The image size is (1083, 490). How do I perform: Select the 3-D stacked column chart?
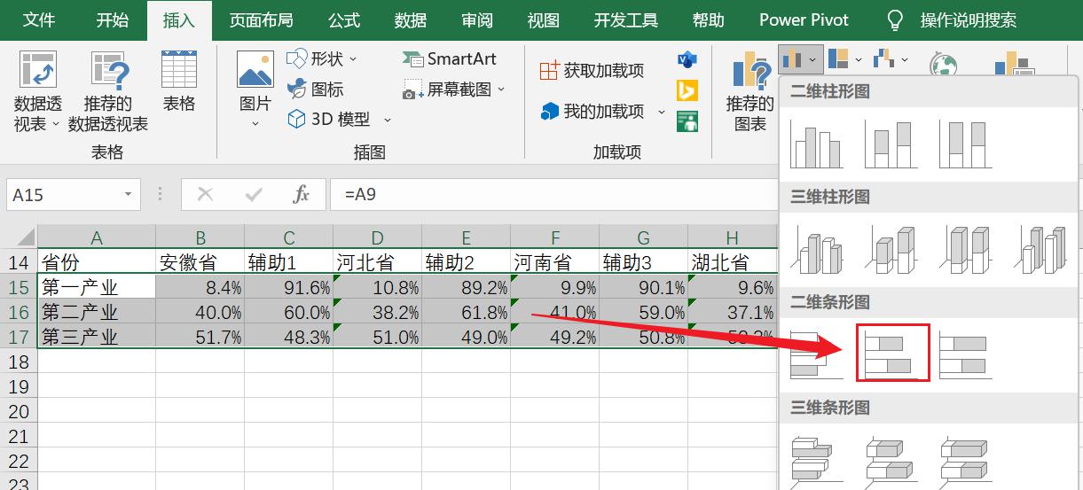pyautogui.click(x=891, y=249)
